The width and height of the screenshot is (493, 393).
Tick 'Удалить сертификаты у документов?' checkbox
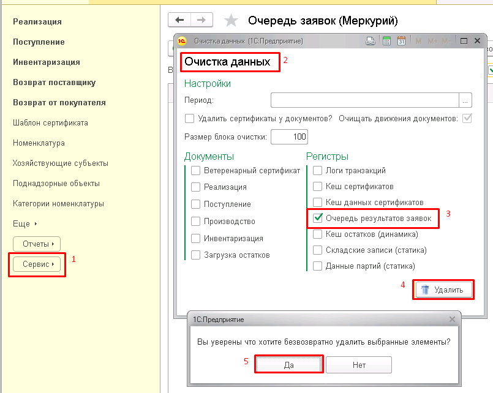190,118
